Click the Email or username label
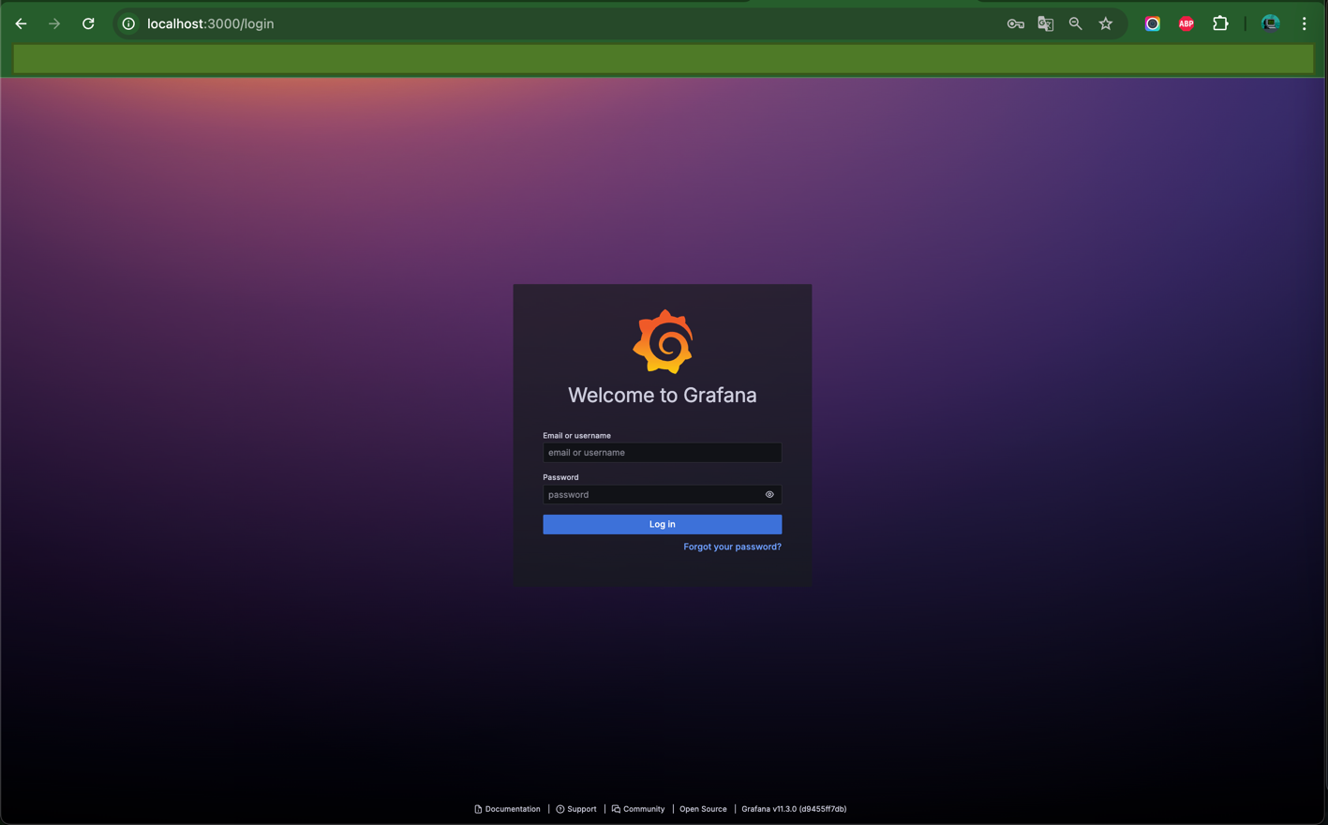 click(x=576, y=435)
